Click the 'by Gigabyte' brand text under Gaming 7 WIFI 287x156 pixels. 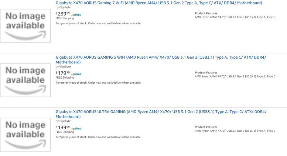click(63, 7)
